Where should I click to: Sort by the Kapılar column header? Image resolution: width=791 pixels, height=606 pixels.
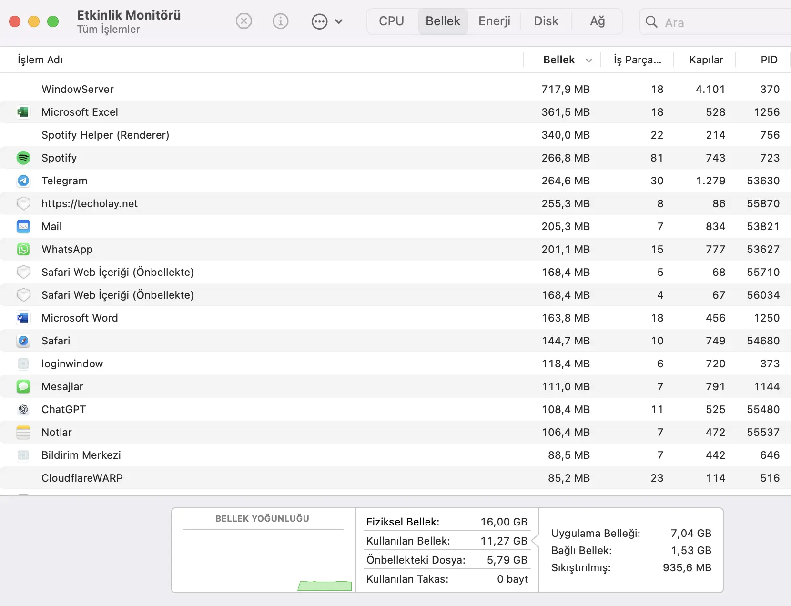pos(706,60)
